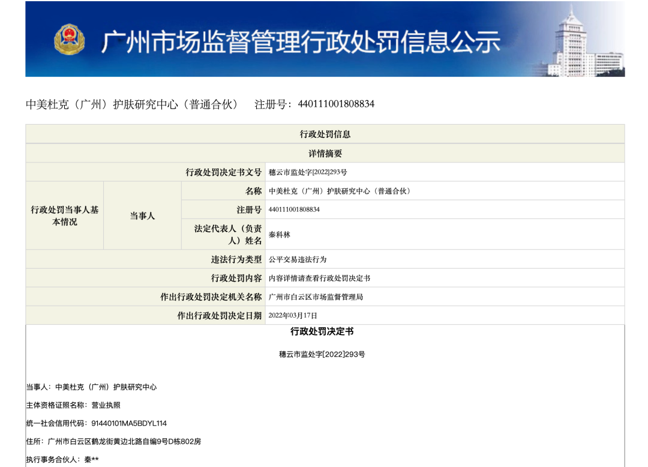Screen dimensions: 648x467
Task: Click the 行政处罚当事人基本情况 cell
Action: [64, 216]
